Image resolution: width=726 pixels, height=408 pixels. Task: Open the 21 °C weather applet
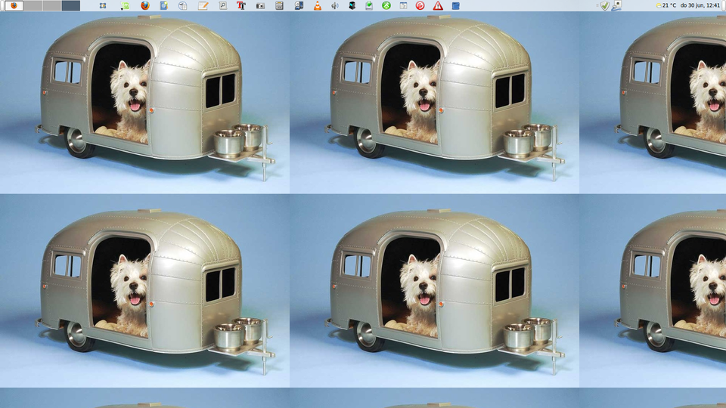[665, 5]
